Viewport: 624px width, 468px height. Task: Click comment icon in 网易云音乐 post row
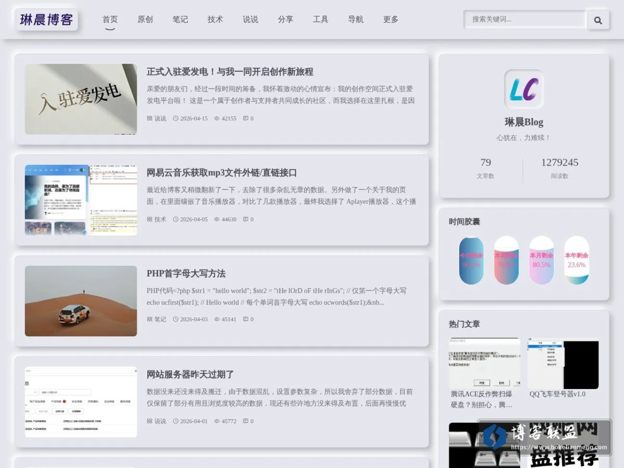click(x=245, y=219)
